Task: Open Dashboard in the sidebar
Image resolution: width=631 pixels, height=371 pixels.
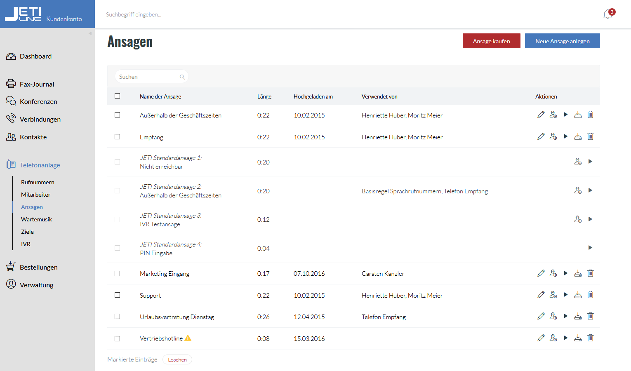Action: coord(29,56)
